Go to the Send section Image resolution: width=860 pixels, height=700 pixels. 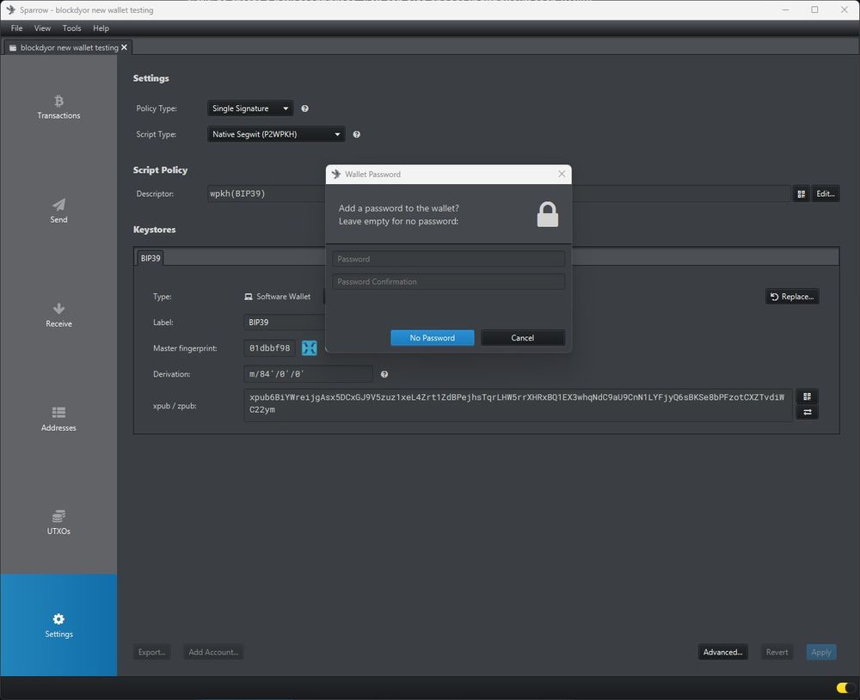58,211
